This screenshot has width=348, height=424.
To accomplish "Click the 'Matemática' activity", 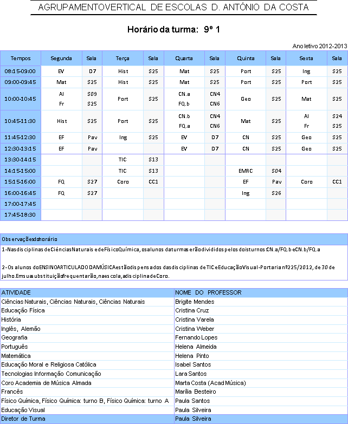I will pyautogui.click(x=16, y=356).
